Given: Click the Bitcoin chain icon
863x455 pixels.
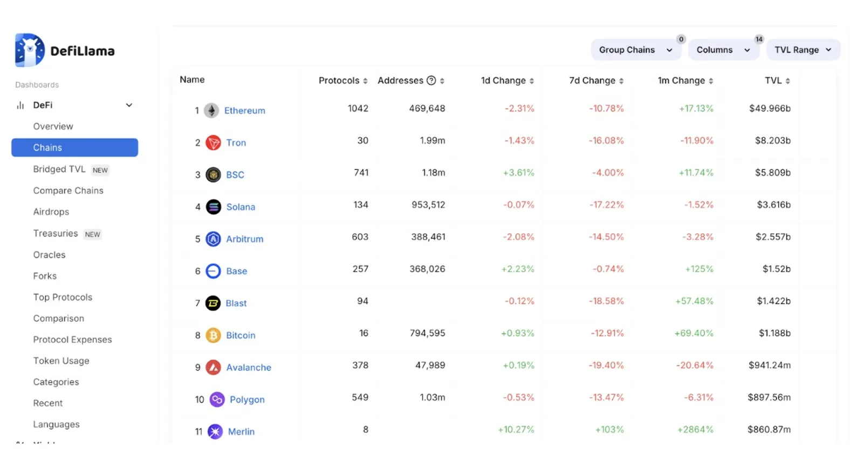Looking at the screenshot, I should coord(214,335).
